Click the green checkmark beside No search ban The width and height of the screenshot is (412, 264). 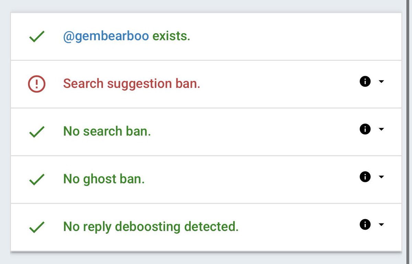(37, 132)
